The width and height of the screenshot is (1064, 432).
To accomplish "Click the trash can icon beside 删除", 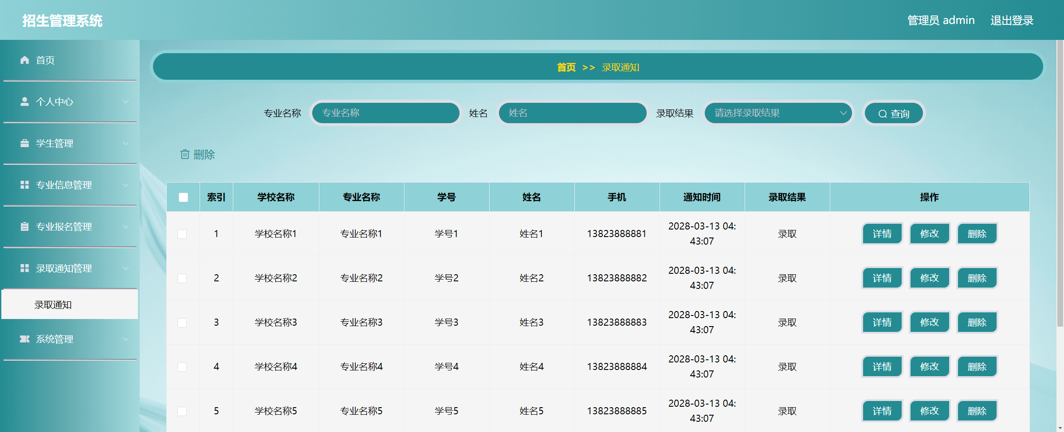I will [x=185, y=154].
